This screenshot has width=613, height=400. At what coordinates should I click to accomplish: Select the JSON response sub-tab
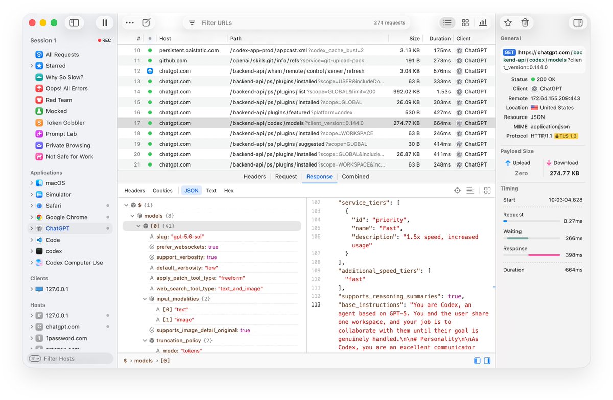(x=192, y=191)
